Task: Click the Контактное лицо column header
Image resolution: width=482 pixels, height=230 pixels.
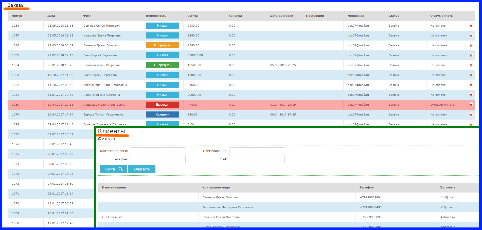Action: coord(216,187)
